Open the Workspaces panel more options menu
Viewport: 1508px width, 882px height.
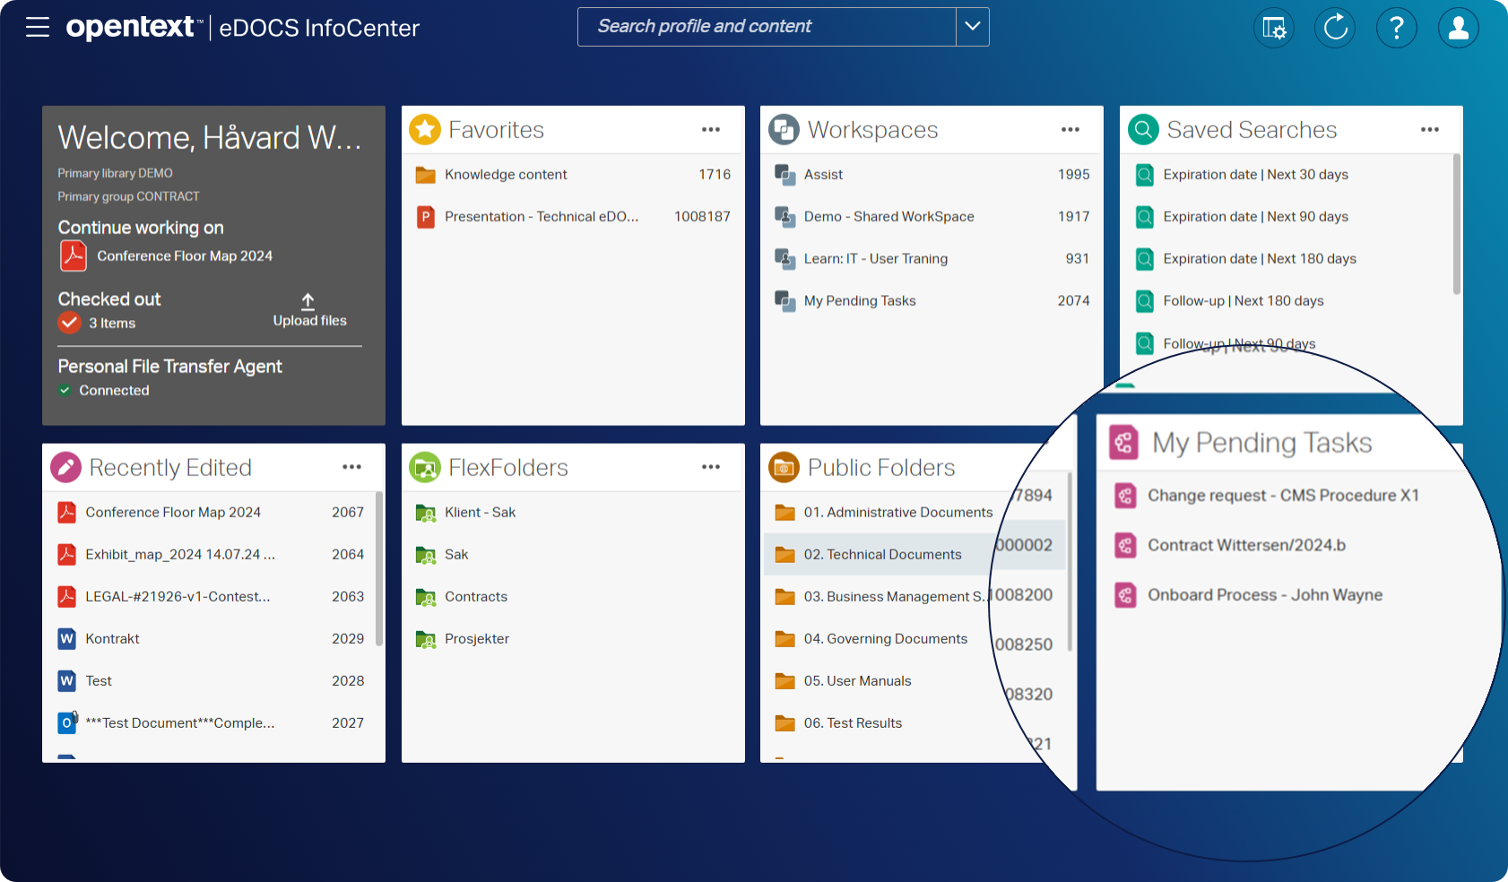[x=1070, y=130]
